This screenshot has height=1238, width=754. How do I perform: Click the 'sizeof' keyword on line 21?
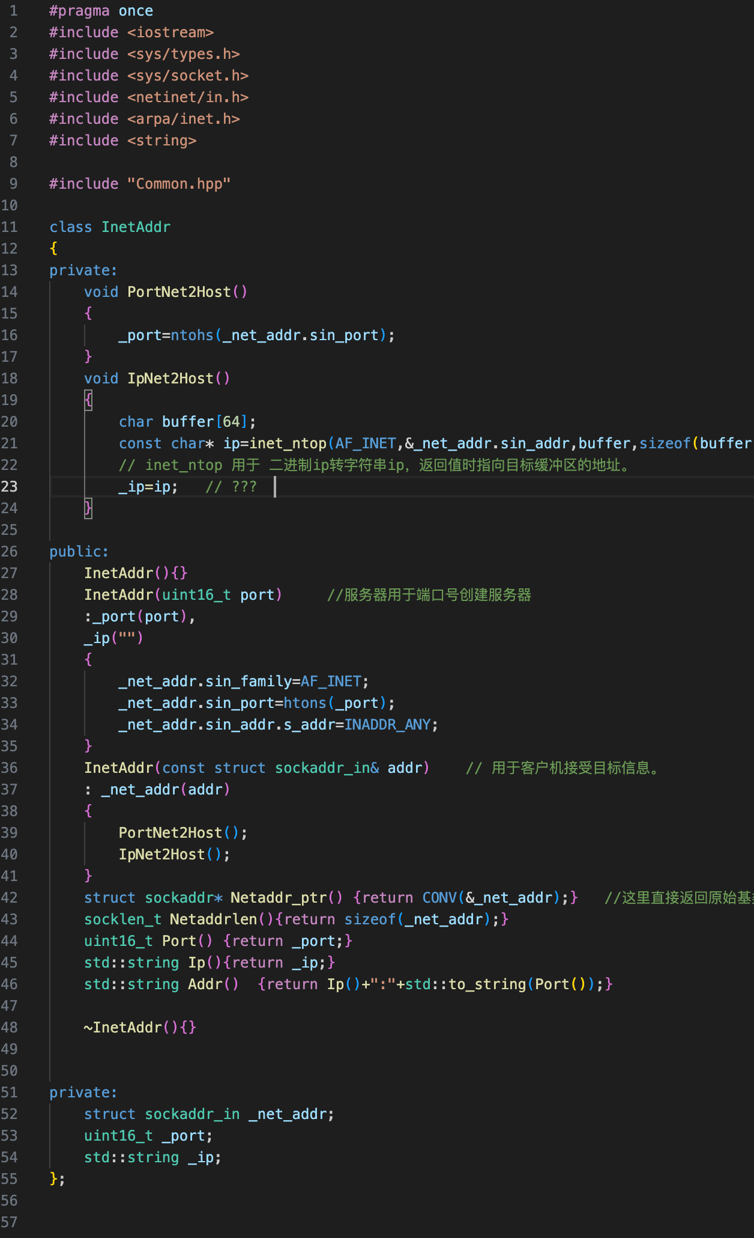[x=665, y=444]
